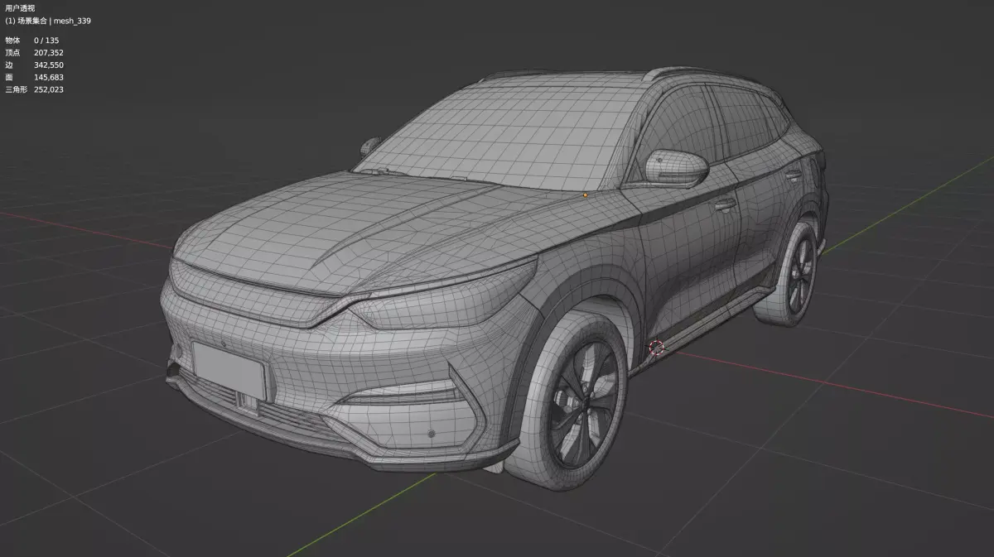
Task: Click the 边 value '342,550'
Action: pos(49,65)
